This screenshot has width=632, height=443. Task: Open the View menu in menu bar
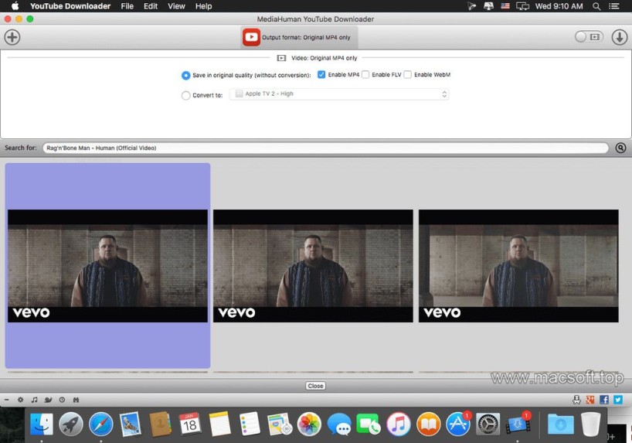pos(176,6)
